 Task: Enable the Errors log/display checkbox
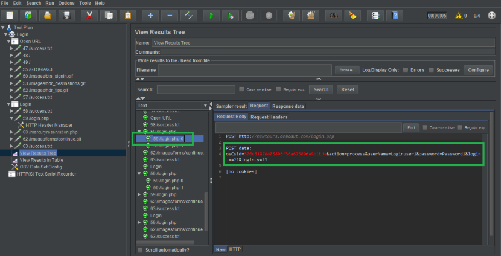click(x=406, y=70)
